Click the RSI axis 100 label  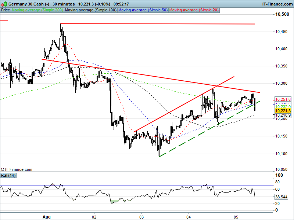(279, 175)
